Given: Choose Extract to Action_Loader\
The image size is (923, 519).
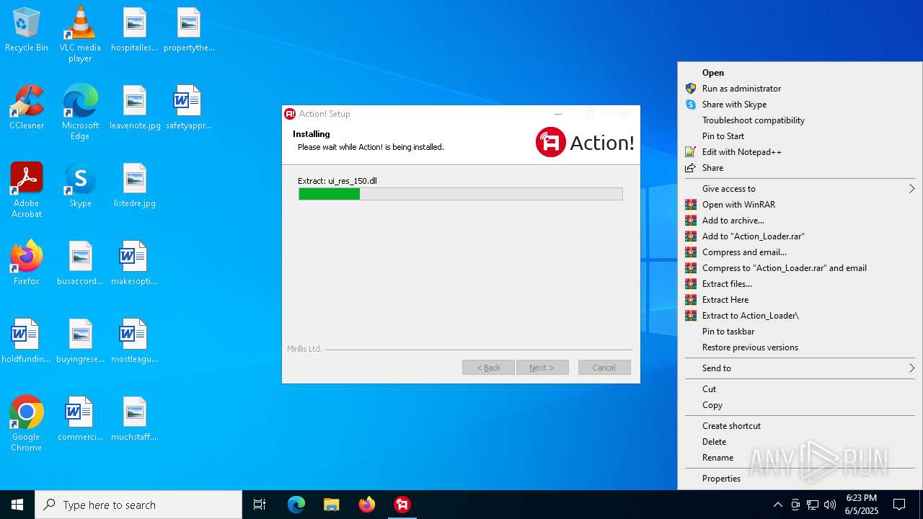Looking at the screenshot, I should click(x=799, y=315).
